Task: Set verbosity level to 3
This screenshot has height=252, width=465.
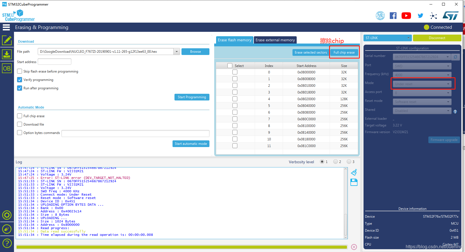Action: 349,162
